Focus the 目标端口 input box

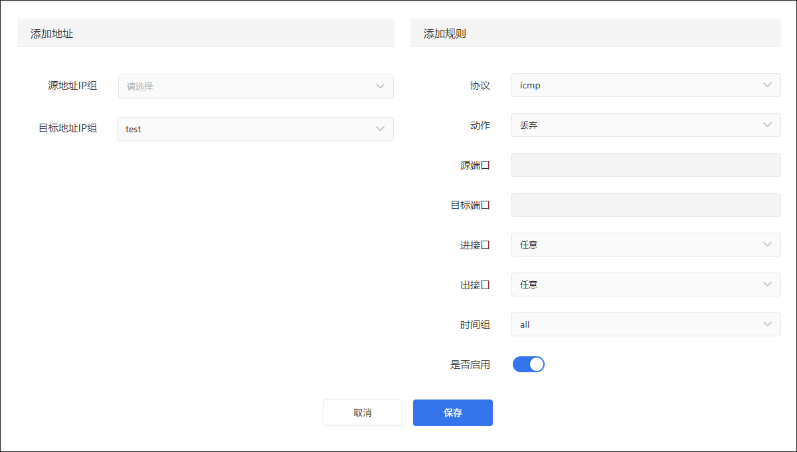click(x=646, y=205)
